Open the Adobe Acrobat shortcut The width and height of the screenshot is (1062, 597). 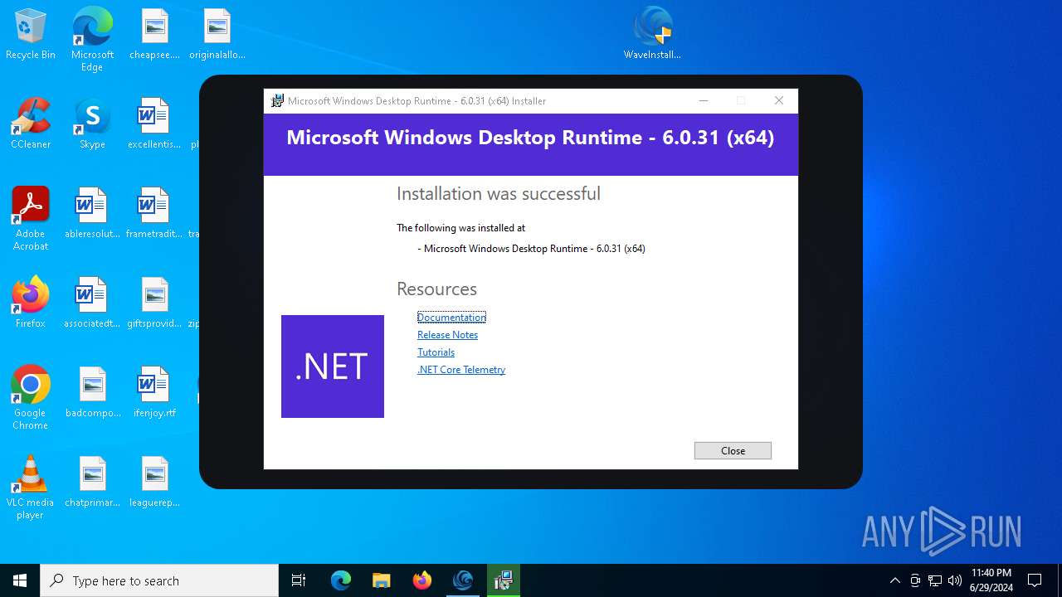[x=31, y=219]
